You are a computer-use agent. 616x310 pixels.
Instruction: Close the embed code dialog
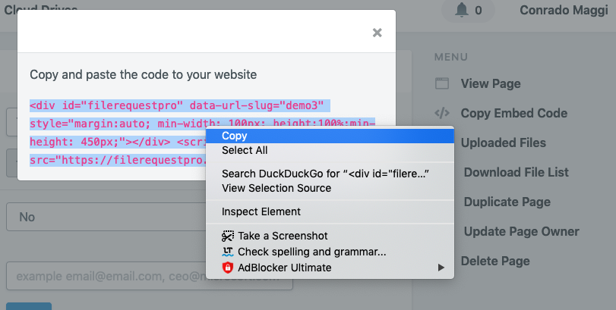click(377, 33)
